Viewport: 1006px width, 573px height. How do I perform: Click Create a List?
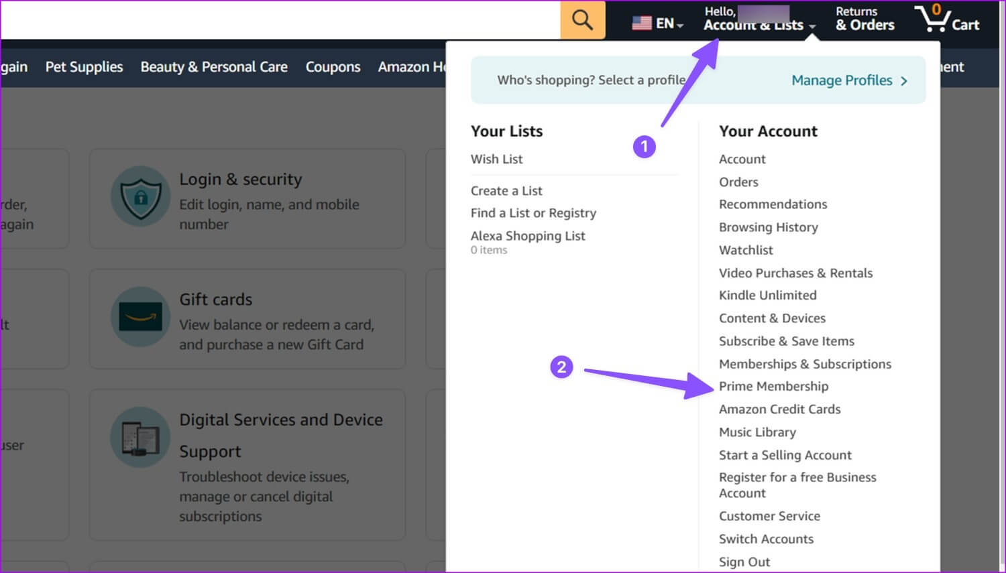click(x=506, y=190)
